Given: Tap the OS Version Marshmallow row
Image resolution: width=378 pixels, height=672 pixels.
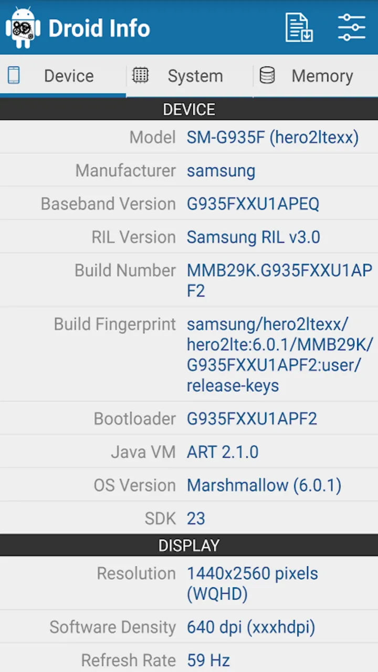Looking at the screenshot, I should (189, 485).
